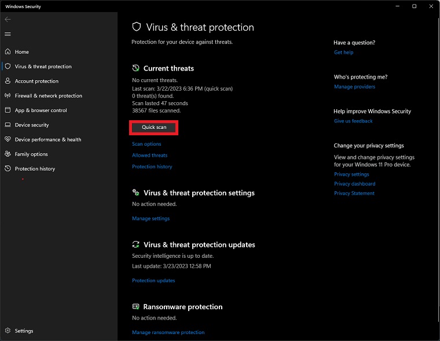440x341 pixels.
Task: Open the Scan options link
Action: [x=146, y=144]
